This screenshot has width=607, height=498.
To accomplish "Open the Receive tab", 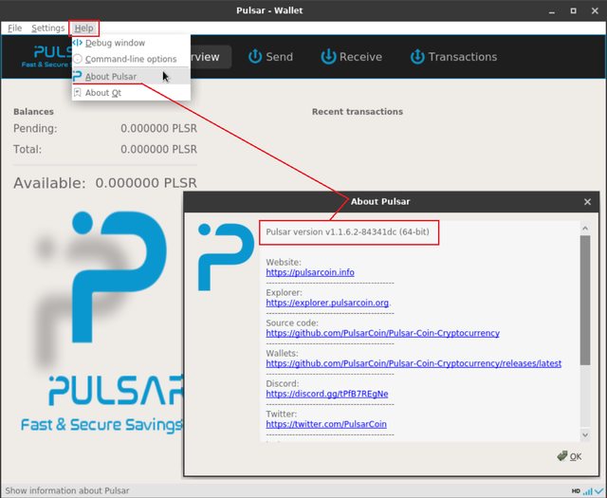I will pyautogui.click(x=351, y=57).
